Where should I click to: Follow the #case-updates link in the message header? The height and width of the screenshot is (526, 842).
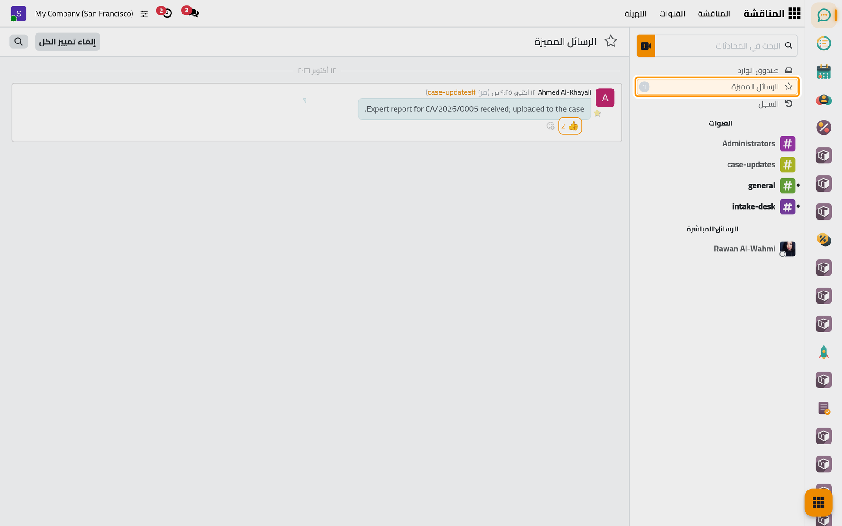click(451, 92)
